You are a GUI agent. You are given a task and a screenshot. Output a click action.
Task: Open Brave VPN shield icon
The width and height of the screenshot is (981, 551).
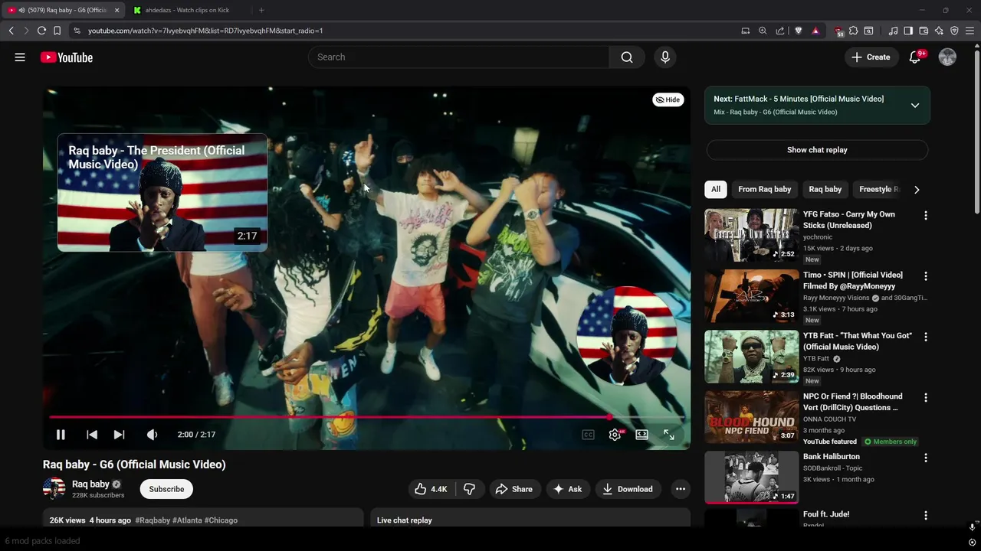[x=954, y=31]
